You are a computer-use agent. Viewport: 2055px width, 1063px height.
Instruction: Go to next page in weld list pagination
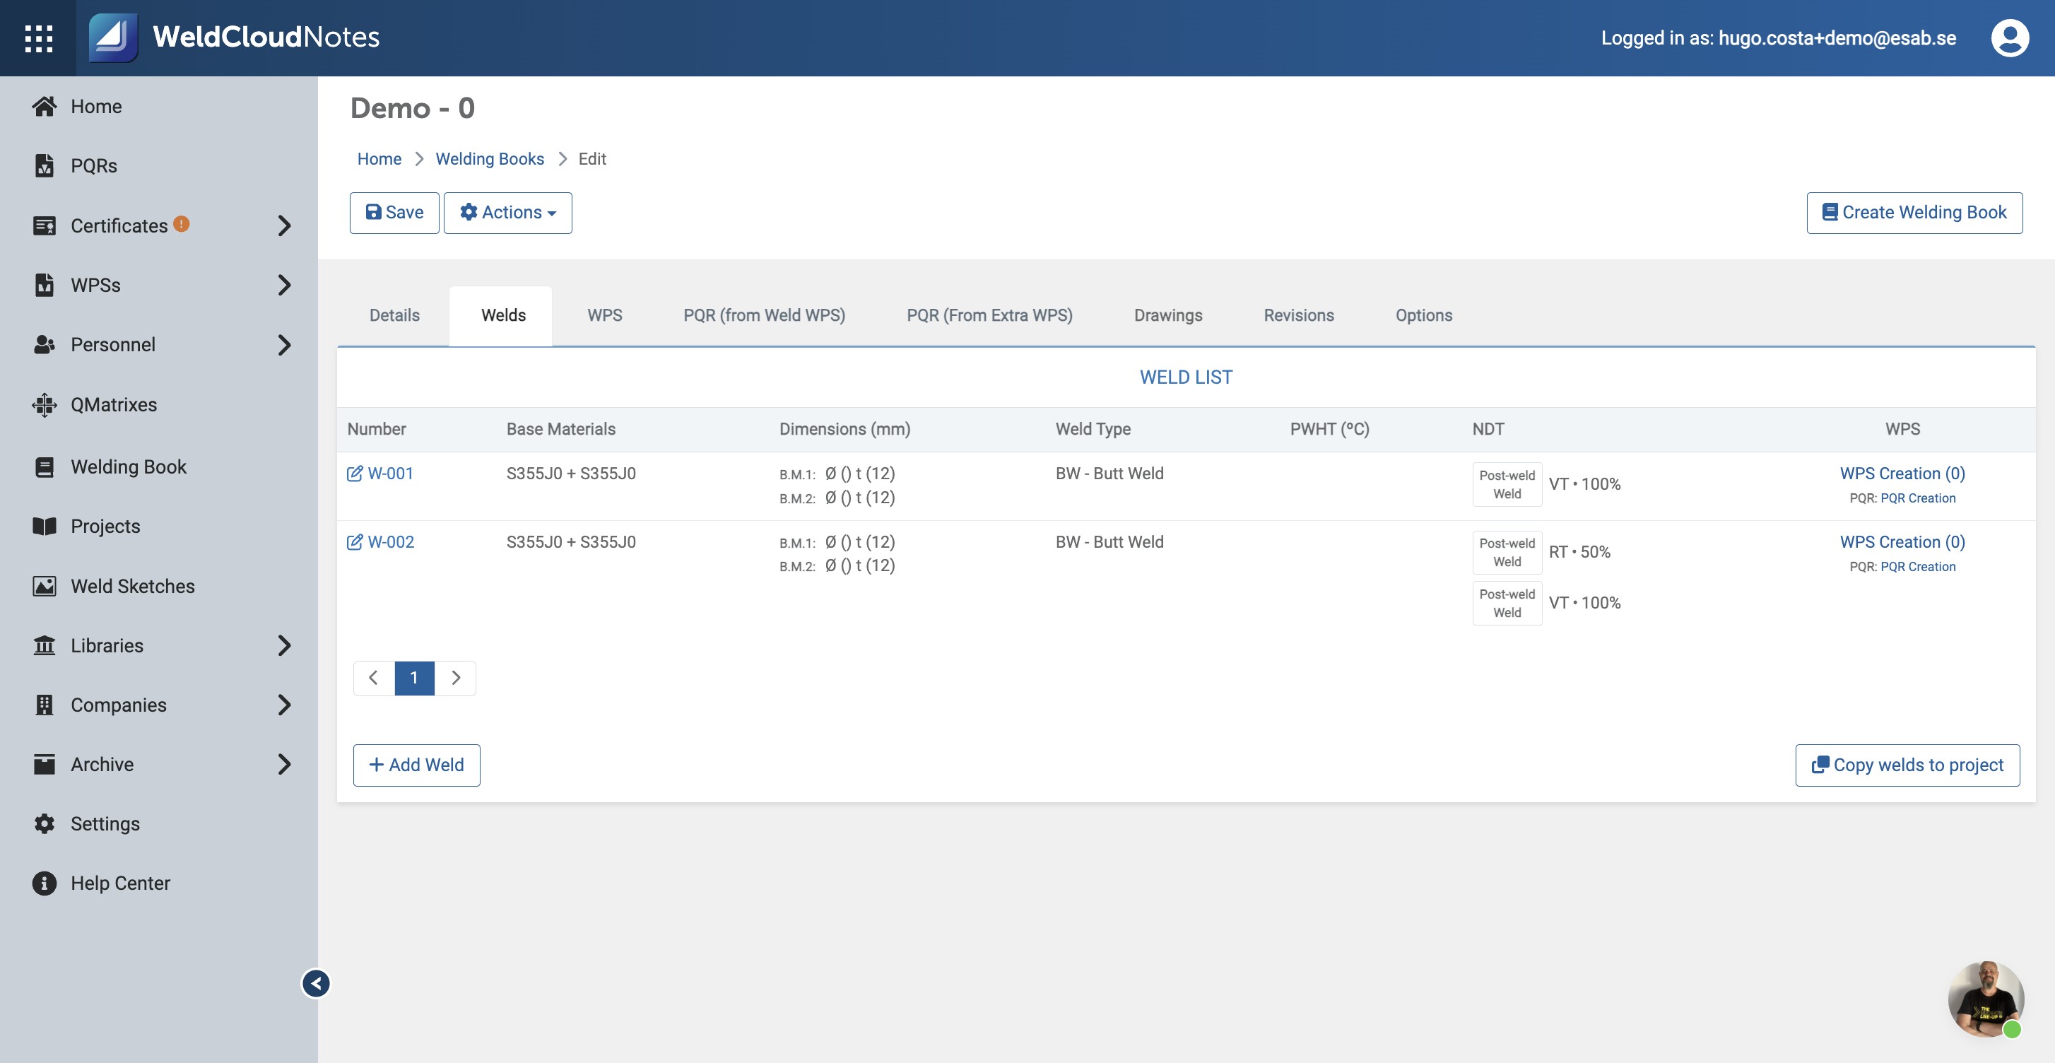[x=456, y=678]
